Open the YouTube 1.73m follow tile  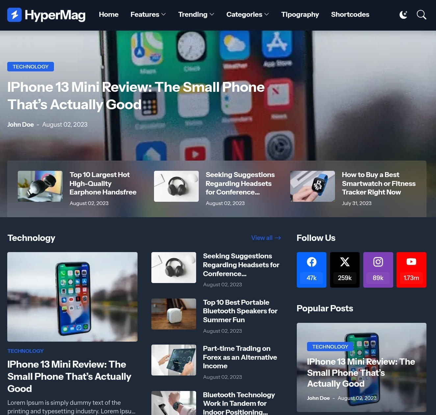point(411,270)
